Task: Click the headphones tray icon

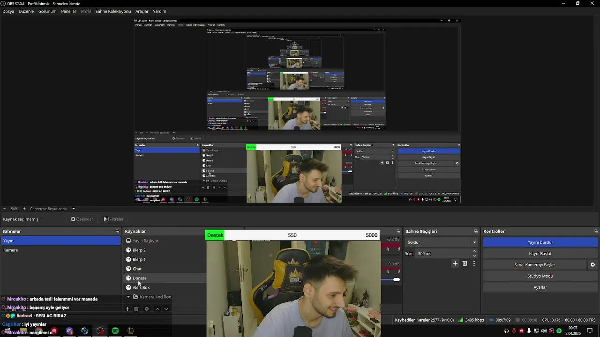Action: [x=506, y=331]
